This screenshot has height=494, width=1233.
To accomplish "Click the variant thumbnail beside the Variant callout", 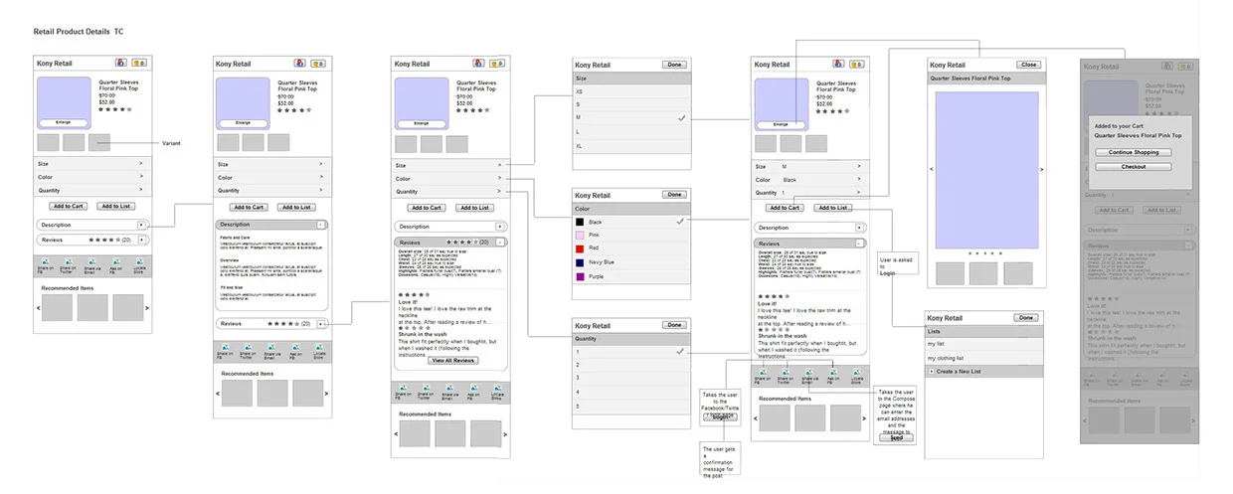I will point(99,143).
